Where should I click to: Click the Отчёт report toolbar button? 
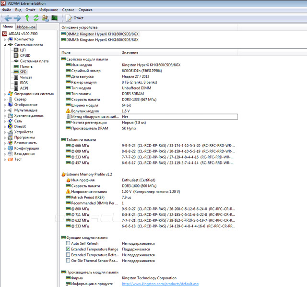click(x=74, y=18)
